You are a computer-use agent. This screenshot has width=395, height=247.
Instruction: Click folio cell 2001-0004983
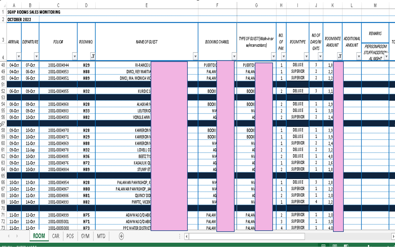[x=58, y=111]
